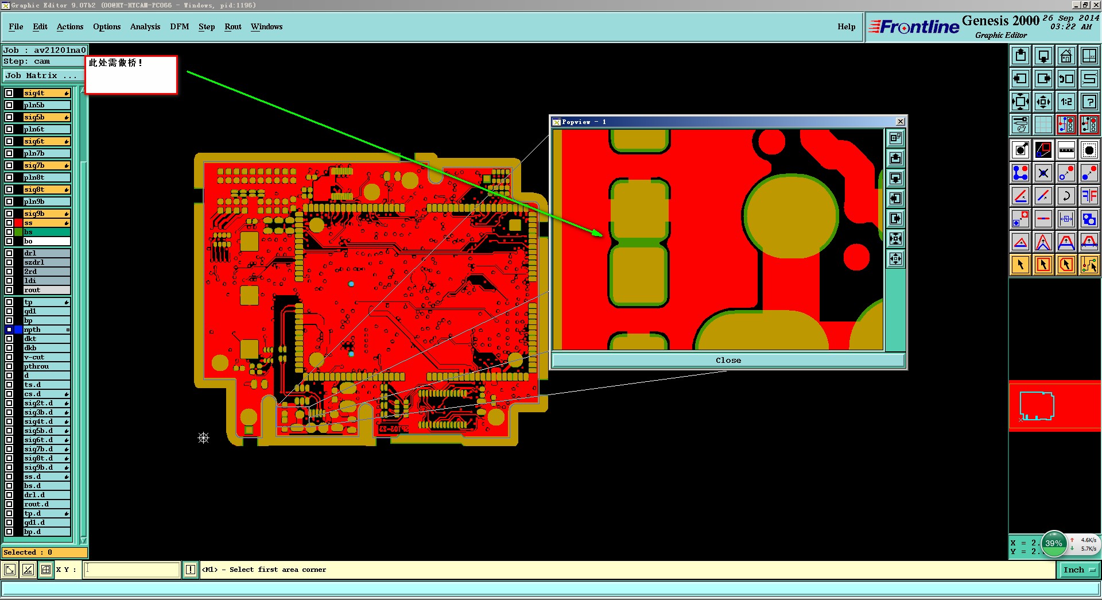Click the question mark help icon
This screenshot has width=1102, height=600.
(1089, 102)
